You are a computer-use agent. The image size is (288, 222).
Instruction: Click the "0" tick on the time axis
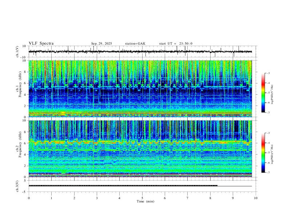point(29,198)
